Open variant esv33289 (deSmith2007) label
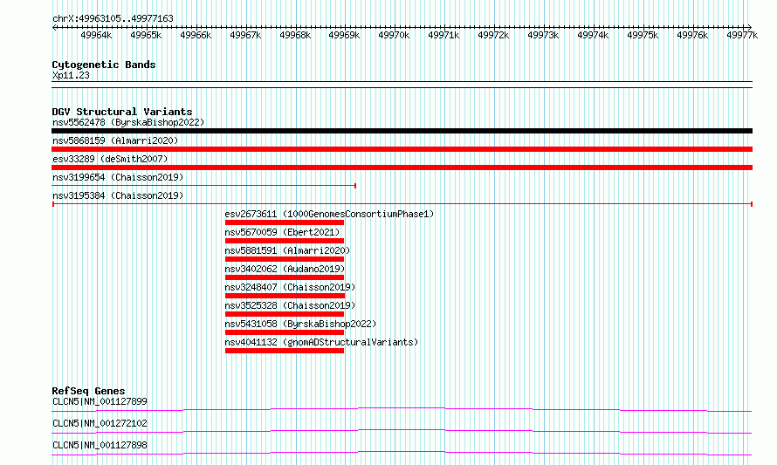 coord(110,159)
